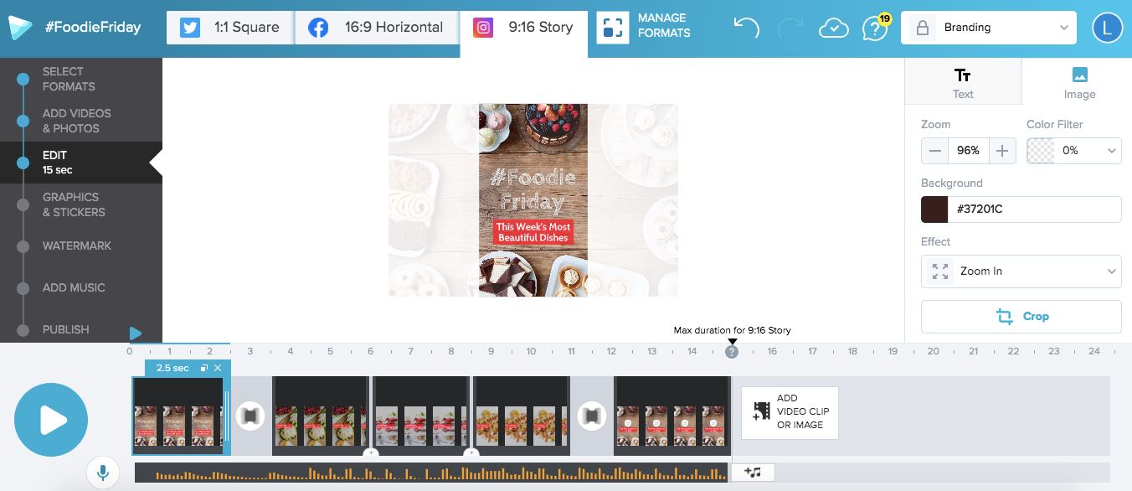The width and height of the screenshot is (1132, 491).
Task: Open the user profile avatar L
Action: (1108, 28)
